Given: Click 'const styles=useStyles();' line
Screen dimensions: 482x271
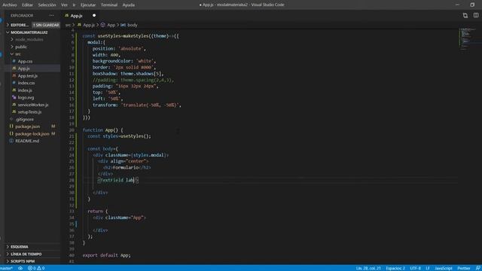Looking at the screenshot, I should coord(119,136).
